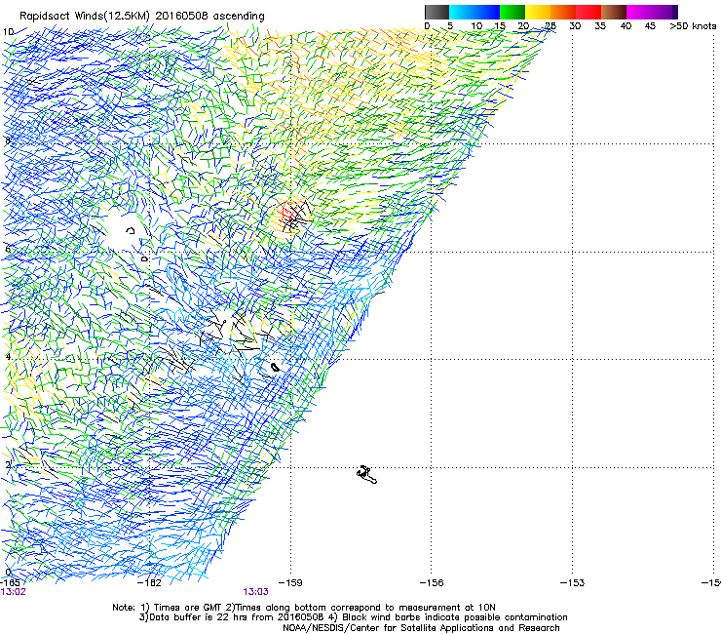Click the orange 25-30 knots legend color
The width and height of the screenshot is (721, 634).
coord(563,12)
